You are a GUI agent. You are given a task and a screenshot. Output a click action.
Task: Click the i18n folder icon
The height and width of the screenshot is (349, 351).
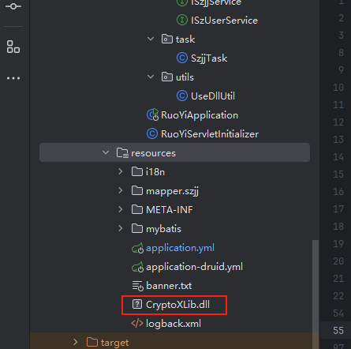click(x=137, y=171)
